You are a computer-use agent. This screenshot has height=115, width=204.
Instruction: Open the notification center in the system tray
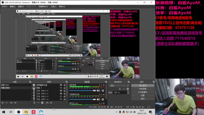point(150,112)
